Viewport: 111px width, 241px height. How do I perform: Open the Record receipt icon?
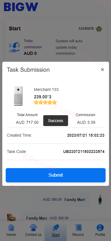coord(78,228)
